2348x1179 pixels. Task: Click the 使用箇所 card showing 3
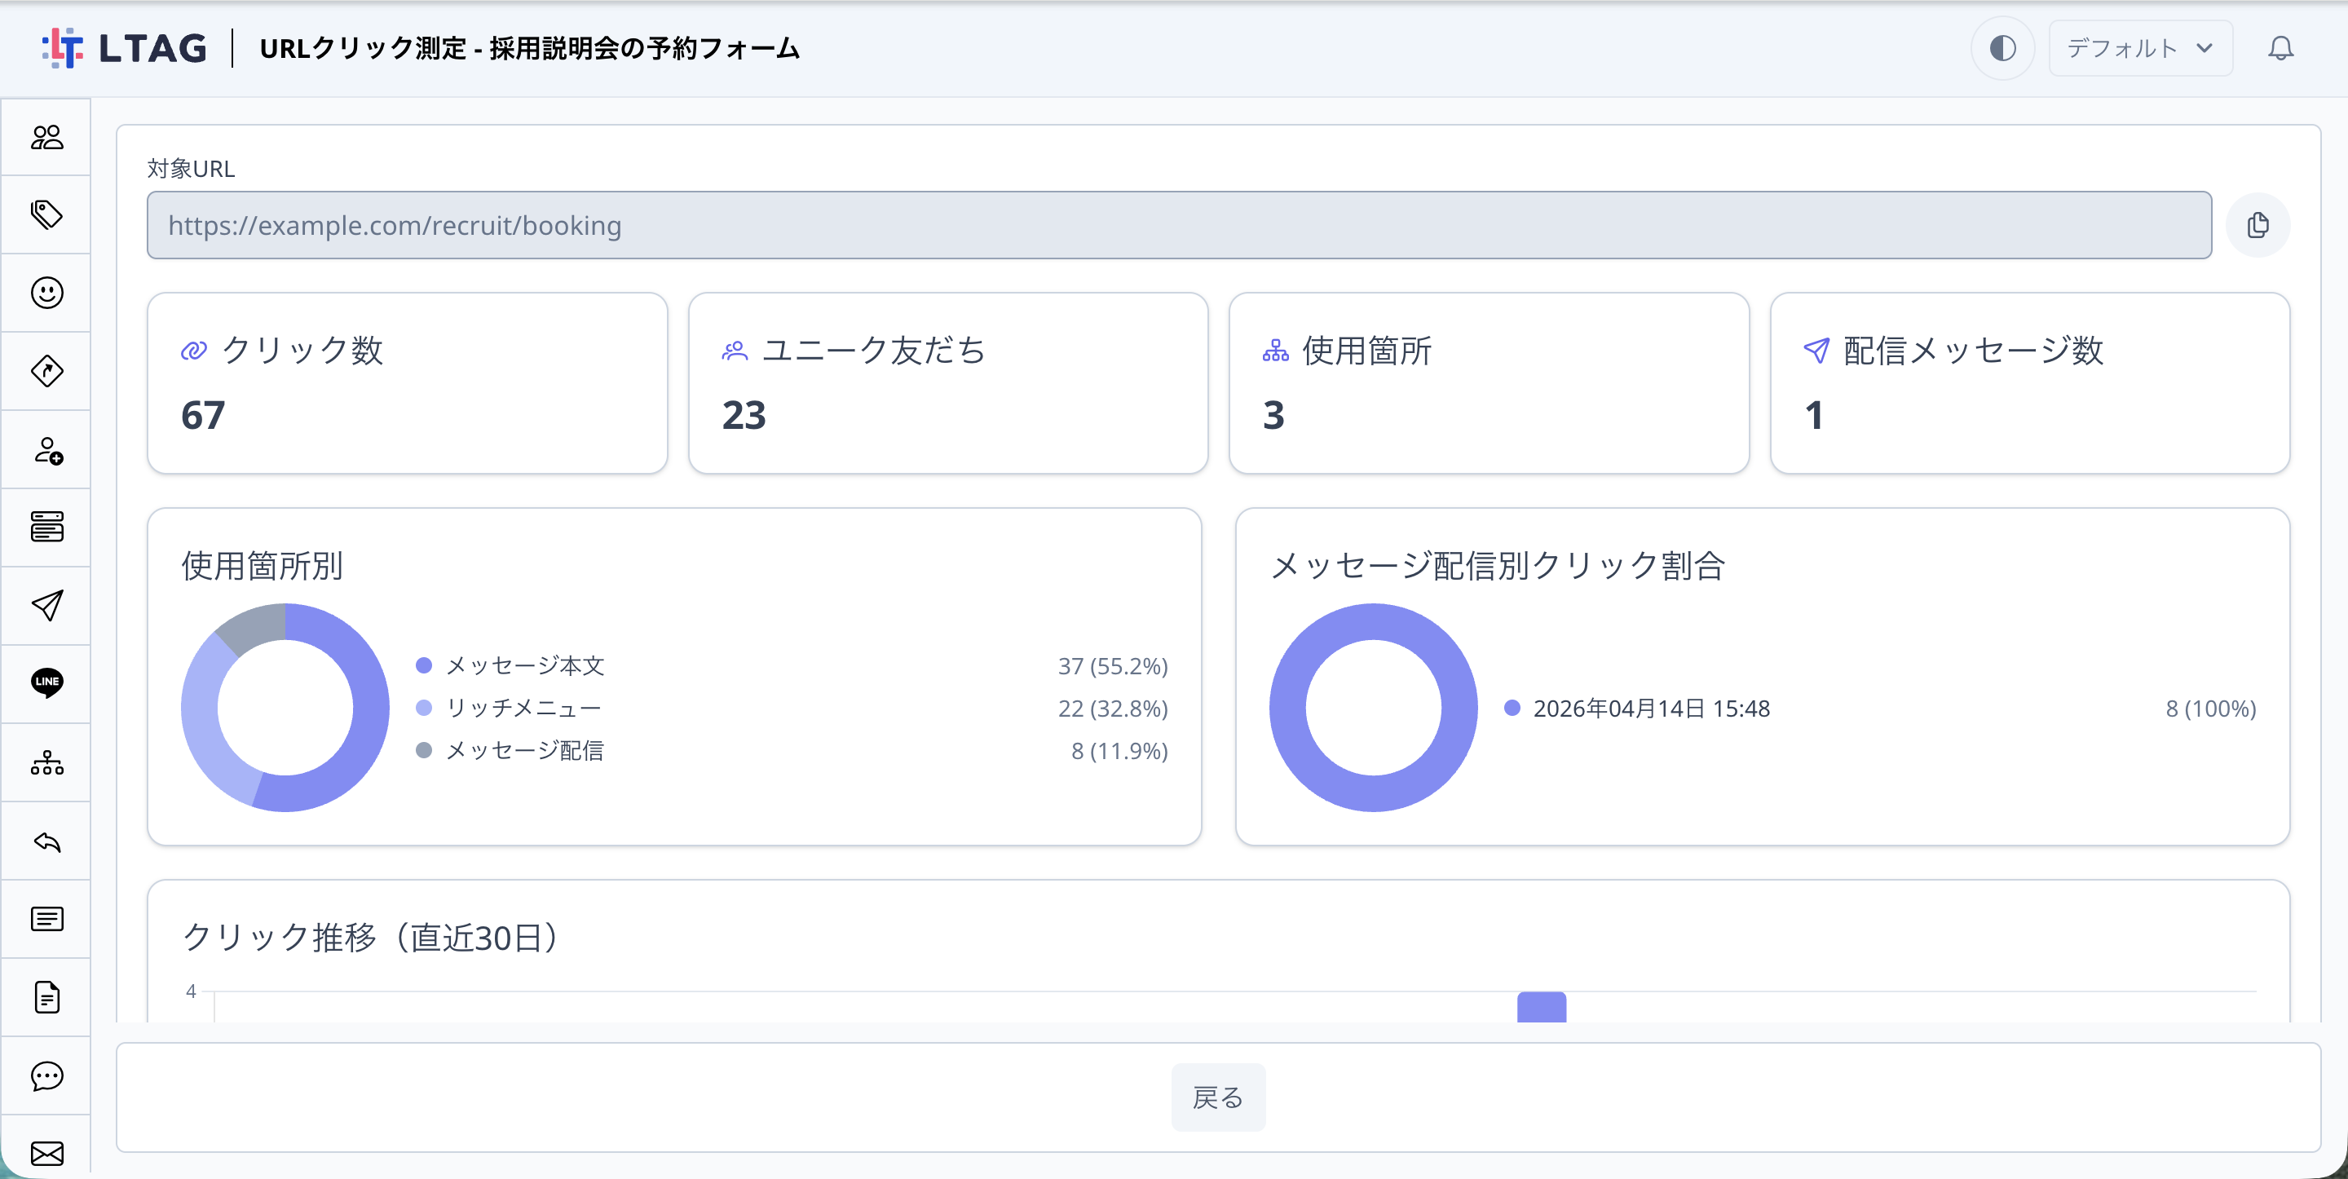(x=1489, y=383)
